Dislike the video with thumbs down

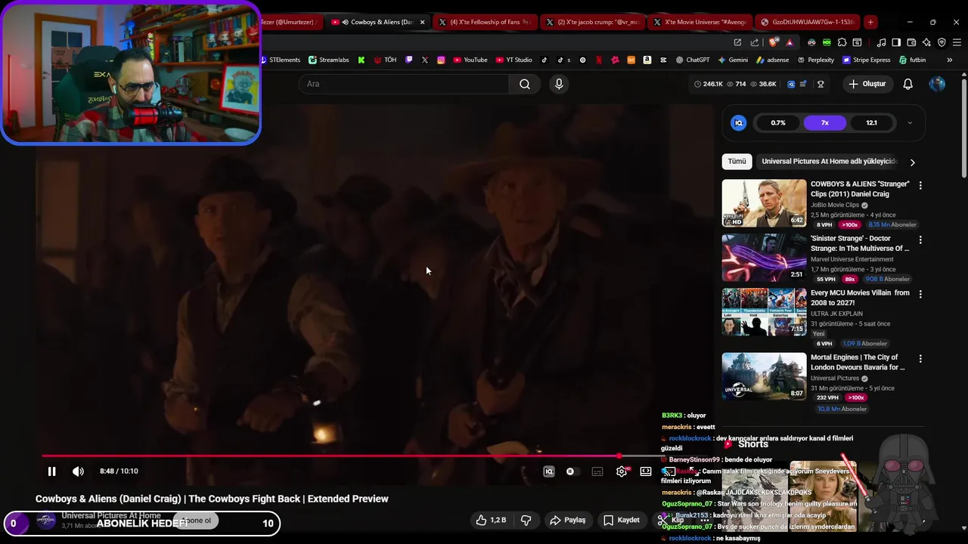[526, 520]
